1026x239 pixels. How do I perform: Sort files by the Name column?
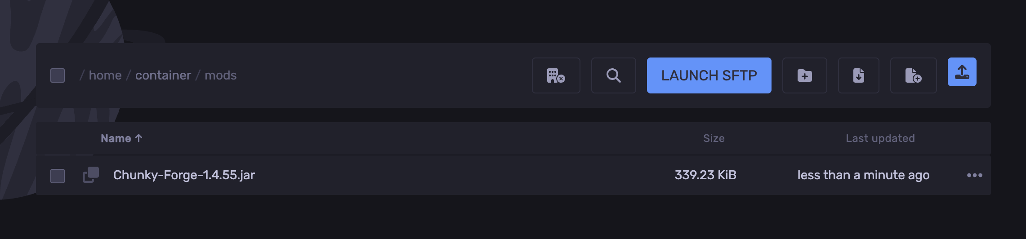coord(116,138)
